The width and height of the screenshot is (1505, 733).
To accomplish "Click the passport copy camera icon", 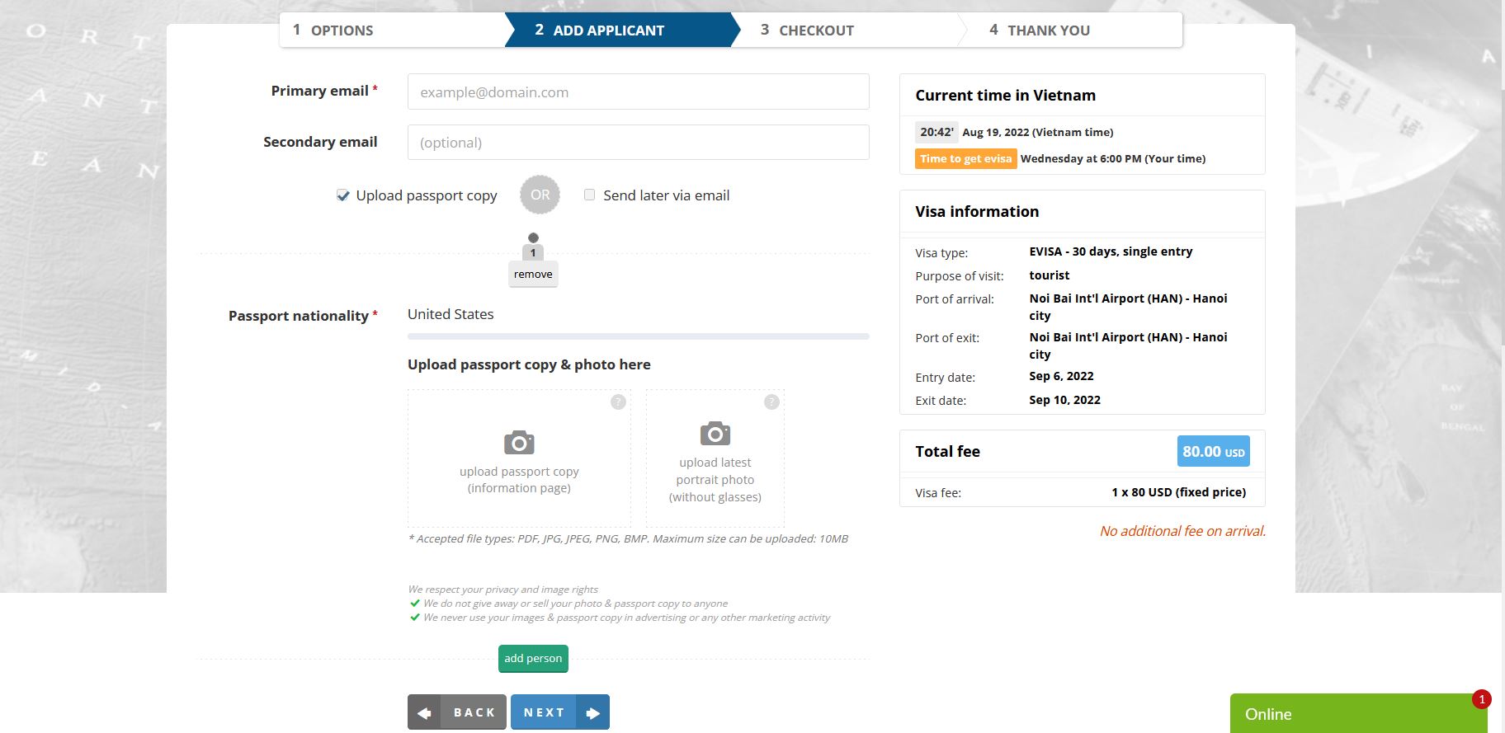I will click(x=519, y=443).
